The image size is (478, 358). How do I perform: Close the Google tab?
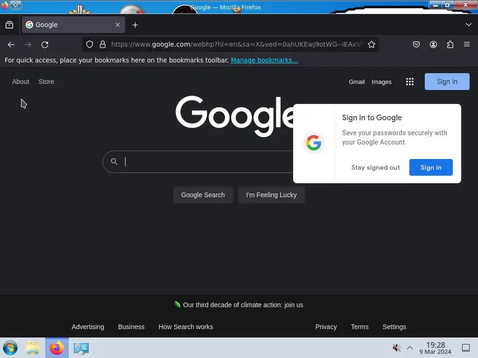[x=118, y=25]
